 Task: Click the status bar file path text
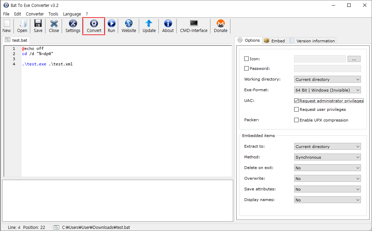click(x=96, y=228)
